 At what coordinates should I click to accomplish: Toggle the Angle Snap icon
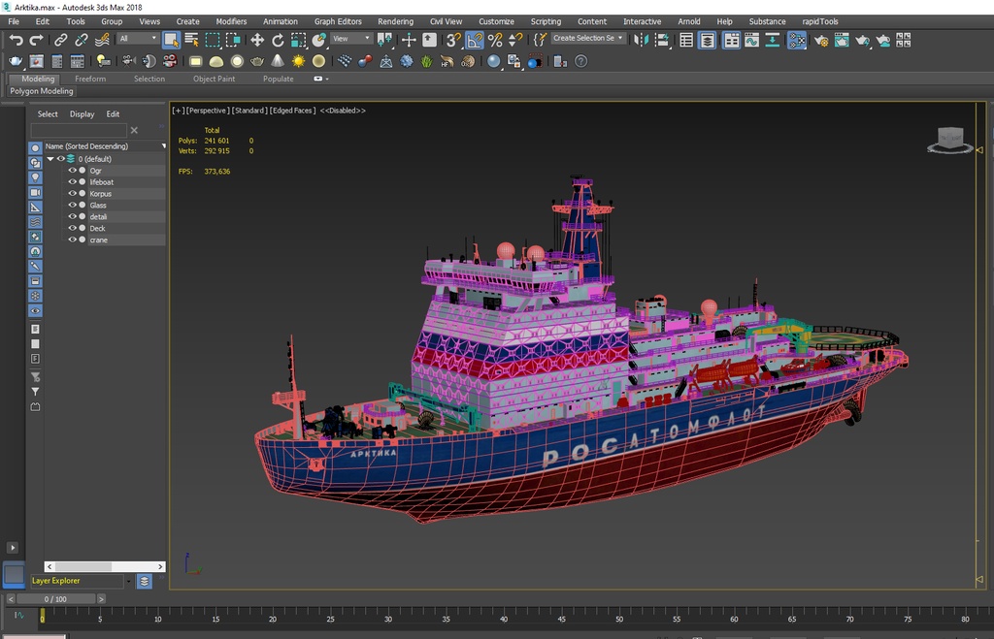[x=474, y=40]
